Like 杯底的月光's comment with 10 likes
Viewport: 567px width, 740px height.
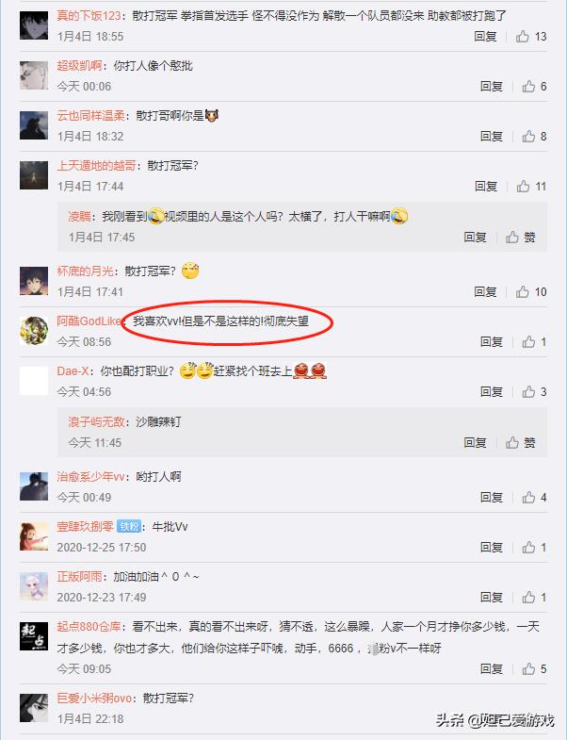[530, 292]
